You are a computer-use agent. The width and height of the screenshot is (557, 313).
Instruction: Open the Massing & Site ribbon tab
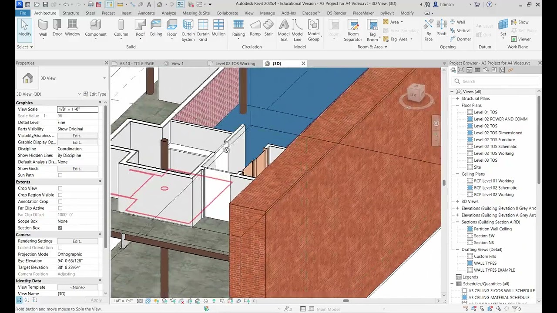[x=196, y=13]
